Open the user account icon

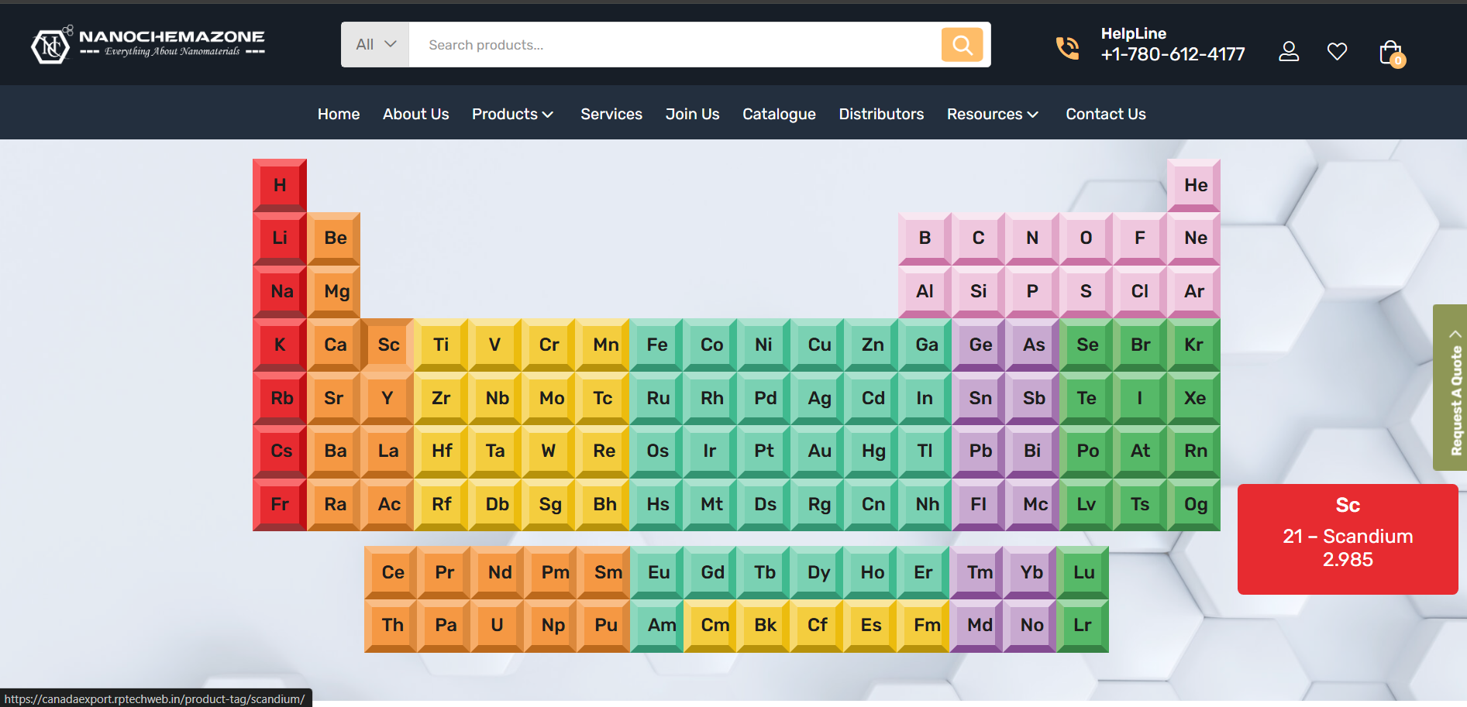pyautogui.click(x=1289, y=51)
